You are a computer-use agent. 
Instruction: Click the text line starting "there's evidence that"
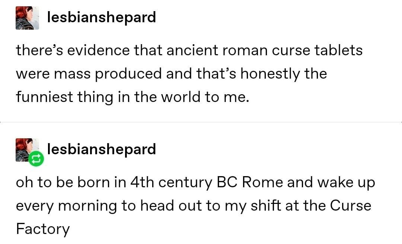tap(189, 50)
